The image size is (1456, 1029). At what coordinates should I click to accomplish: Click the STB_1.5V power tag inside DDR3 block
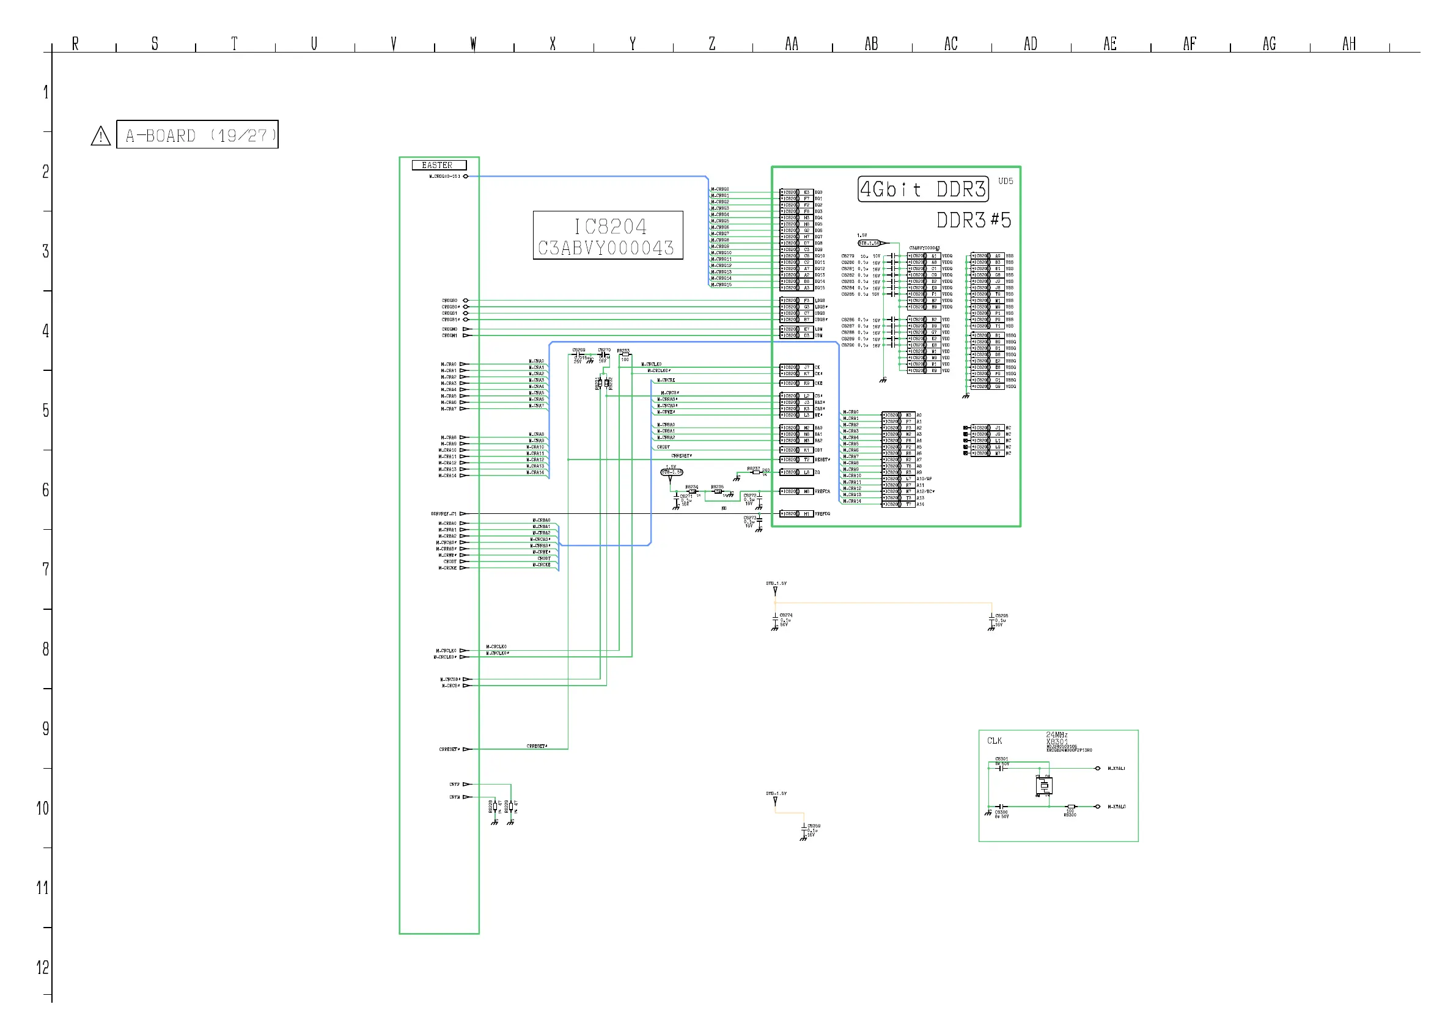[x=870, y=243]
